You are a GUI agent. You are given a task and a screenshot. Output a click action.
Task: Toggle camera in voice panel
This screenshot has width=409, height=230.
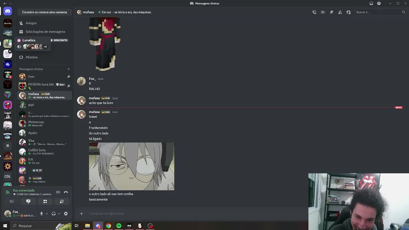[12, 201]
